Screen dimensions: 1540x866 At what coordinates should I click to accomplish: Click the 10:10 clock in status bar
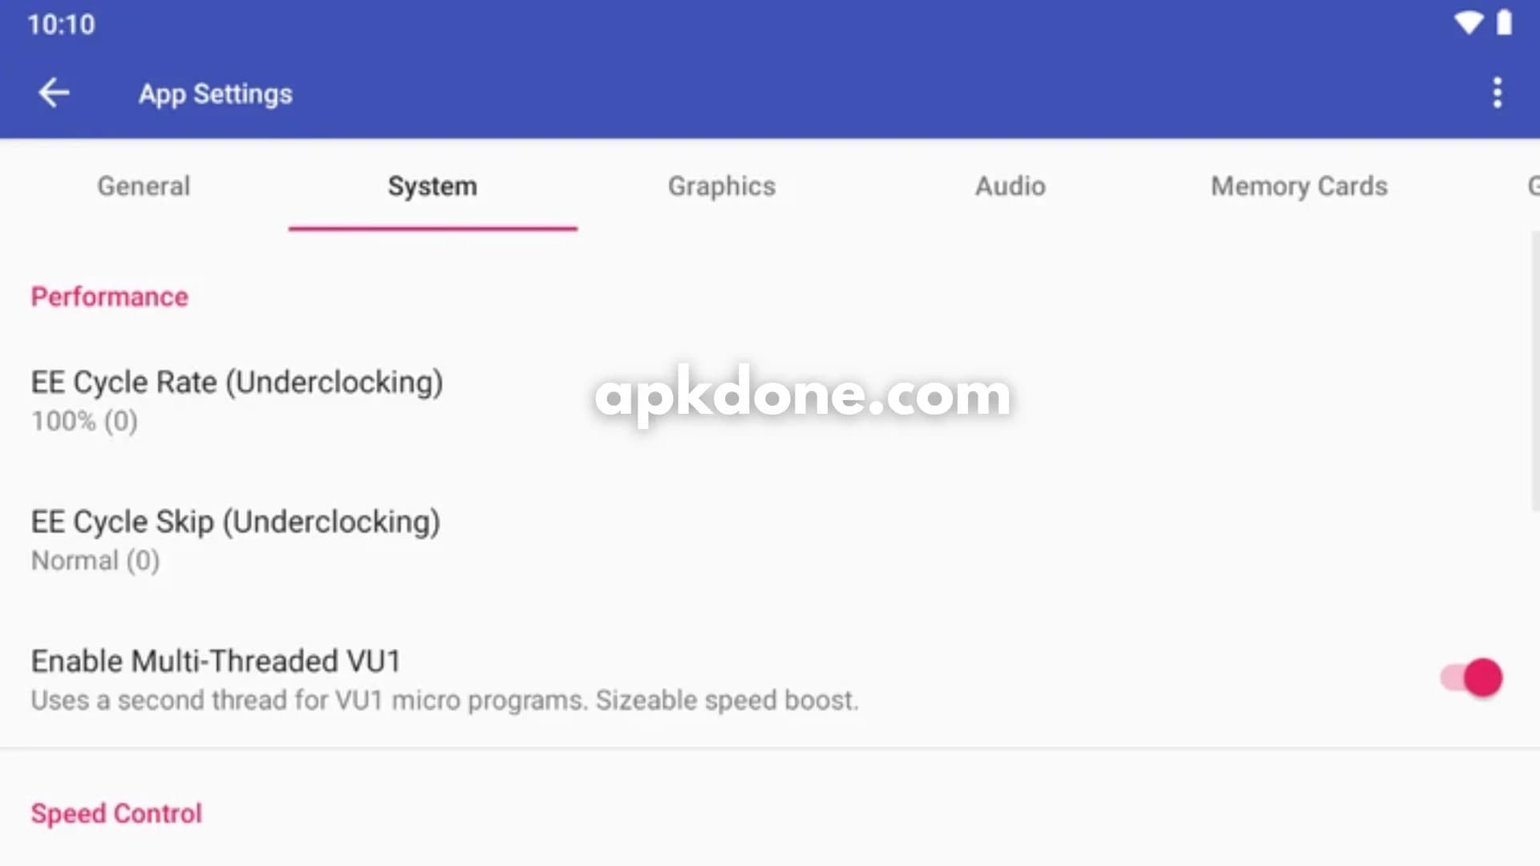click(61, 24)
